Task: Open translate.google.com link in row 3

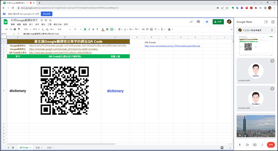Action: click(x=63, y=49)
